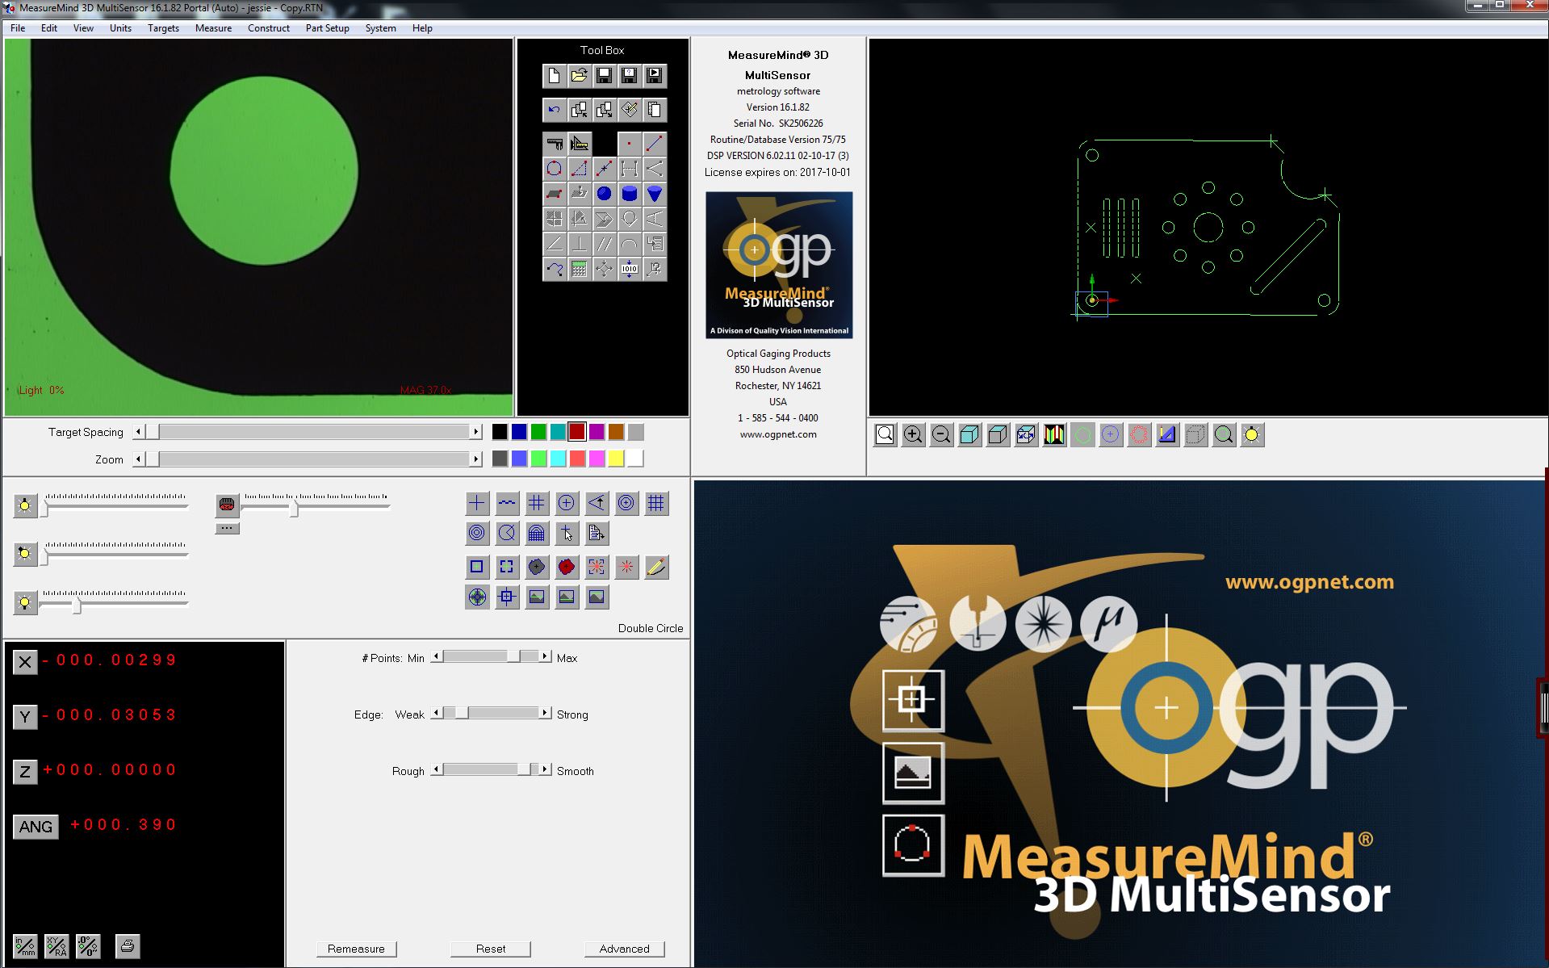Open the Construct menu

[269, 27]
